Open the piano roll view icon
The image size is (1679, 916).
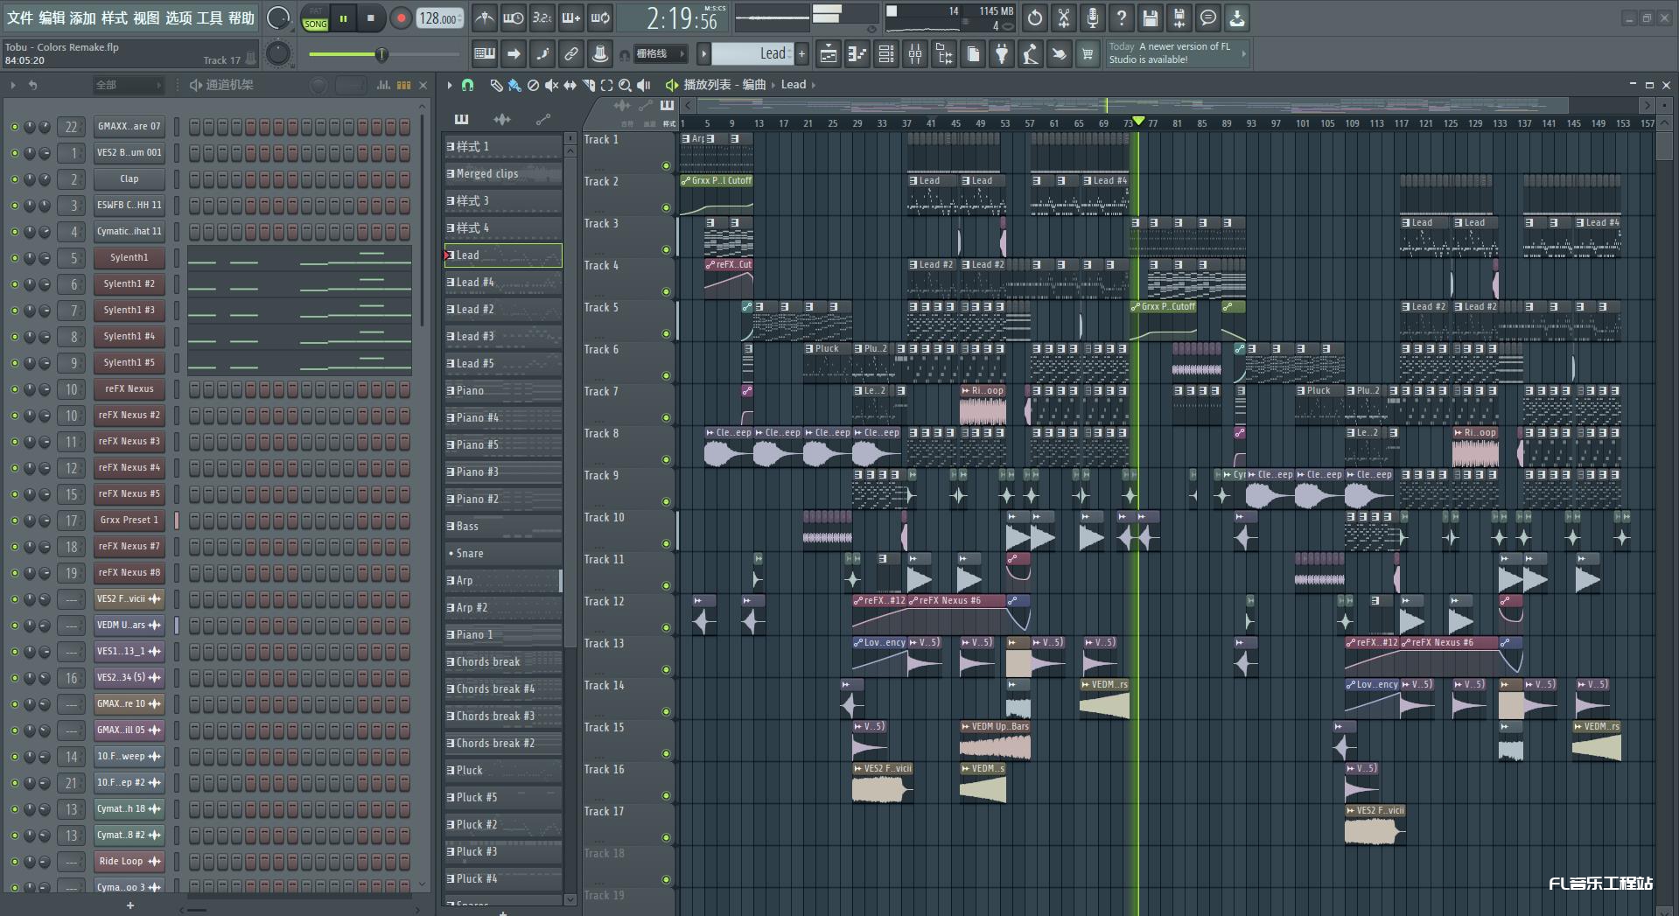click(857, 54)
